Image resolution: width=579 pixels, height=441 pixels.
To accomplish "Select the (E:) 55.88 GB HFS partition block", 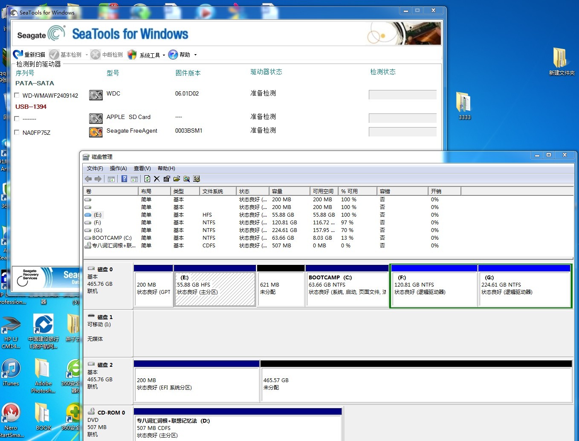I will click(x=215, y=286).
